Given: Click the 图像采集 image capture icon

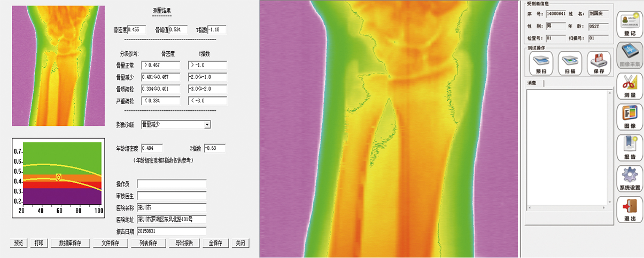Looking at the screenshot, I should (x=630, y=55).
